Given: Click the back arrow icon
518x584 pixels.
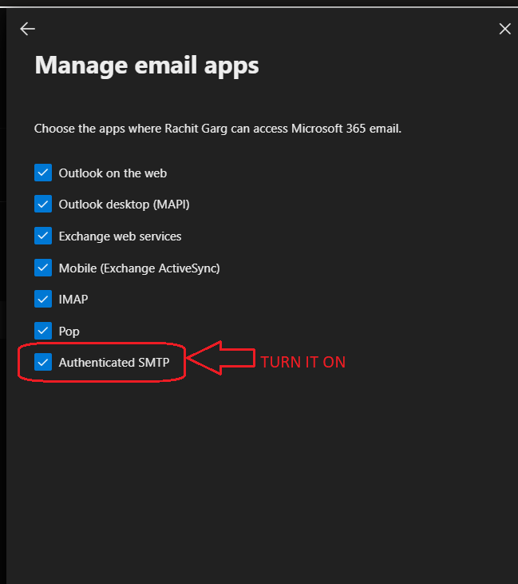Looking at the screenshot, I should (x=28, y=29).
